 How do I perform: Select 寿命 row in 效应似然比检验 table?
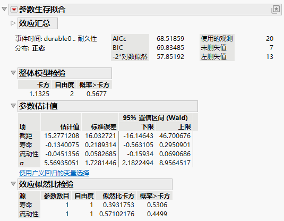click(x=25, y=205)
